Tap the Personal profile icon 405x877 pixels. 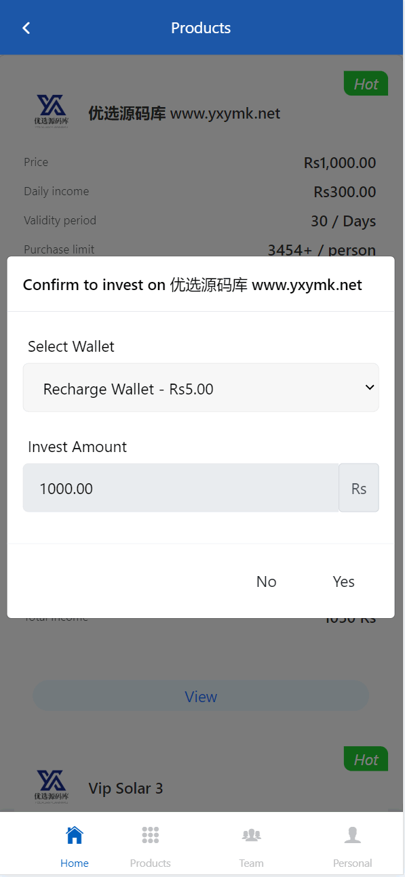coord(353,835)
